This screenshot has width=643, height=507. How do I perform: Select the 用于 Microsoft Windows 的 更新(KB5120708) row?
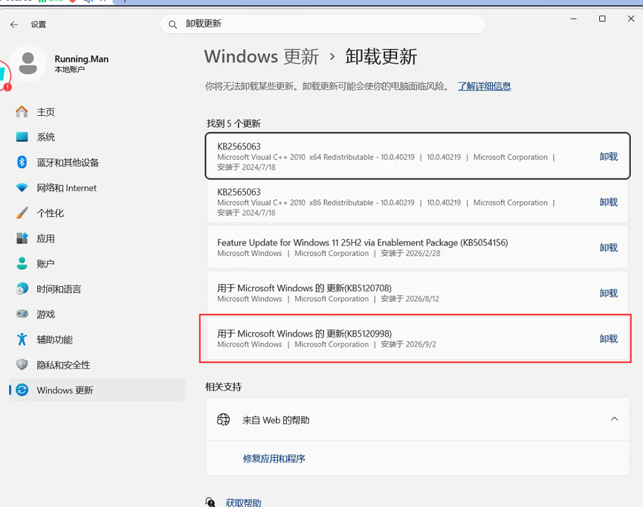coord(418,293)
